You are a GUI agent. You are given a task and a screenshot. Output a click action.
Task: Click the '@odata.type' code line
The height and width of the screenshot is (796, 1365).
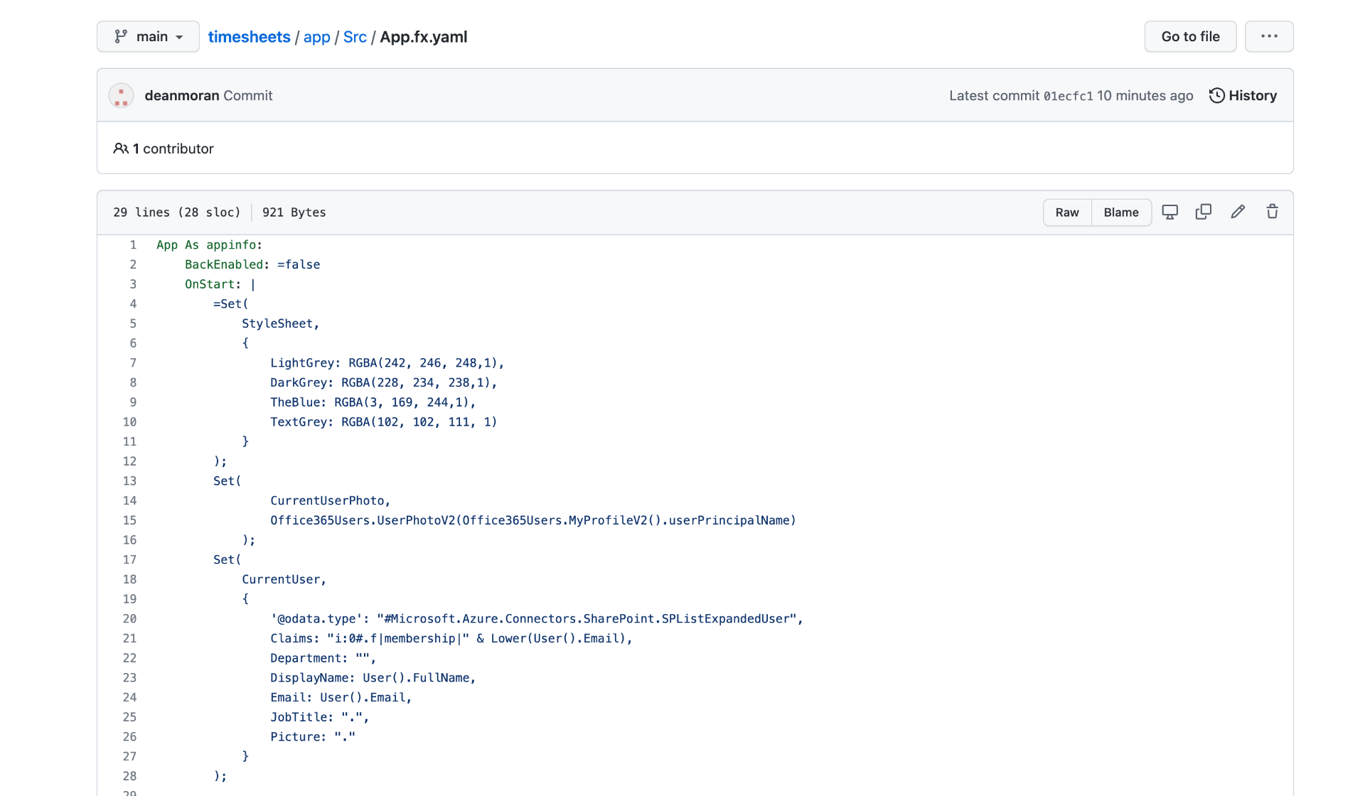click(536, 619)
